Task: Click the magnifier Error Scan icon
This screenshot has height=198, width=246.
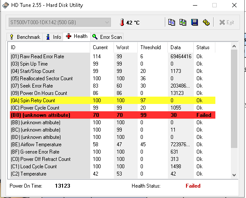Action: point(95,37)
